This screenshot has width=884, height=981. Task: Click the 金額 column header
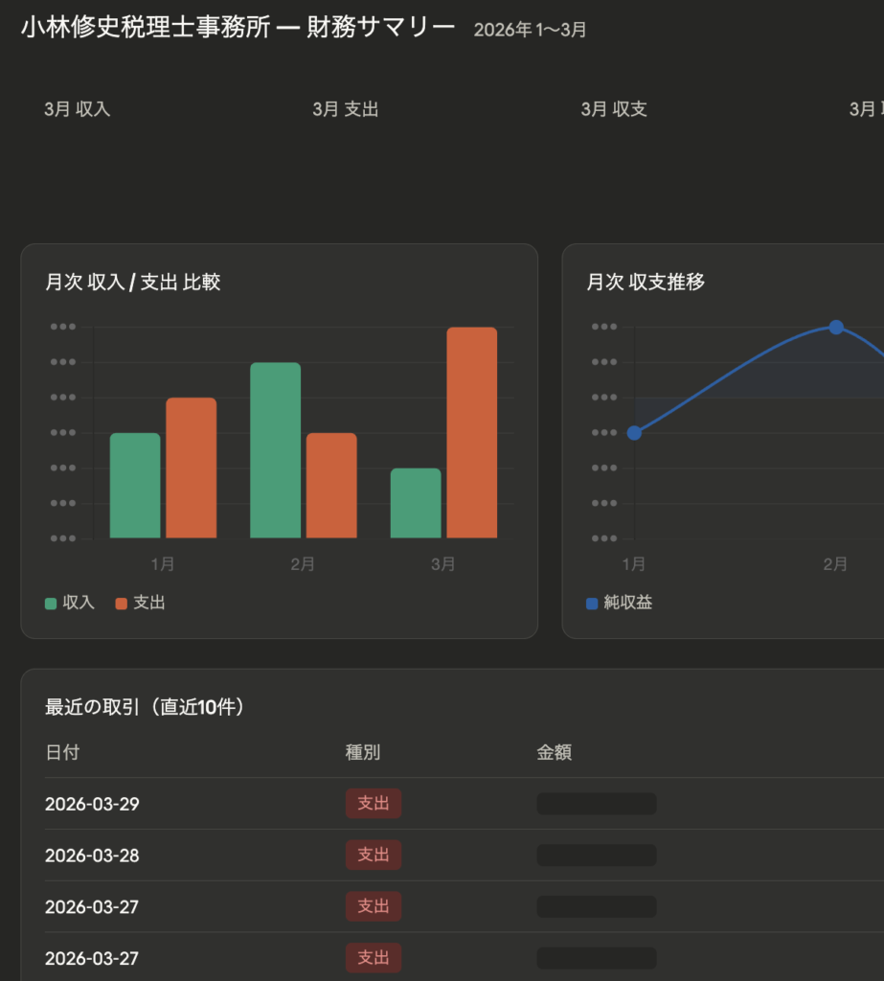coord(555,753)
